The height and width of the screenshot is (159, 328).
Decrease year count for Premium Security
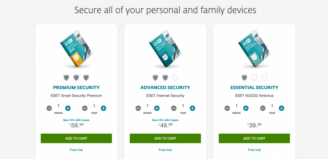pyautogui.click(x=85, y=108)
